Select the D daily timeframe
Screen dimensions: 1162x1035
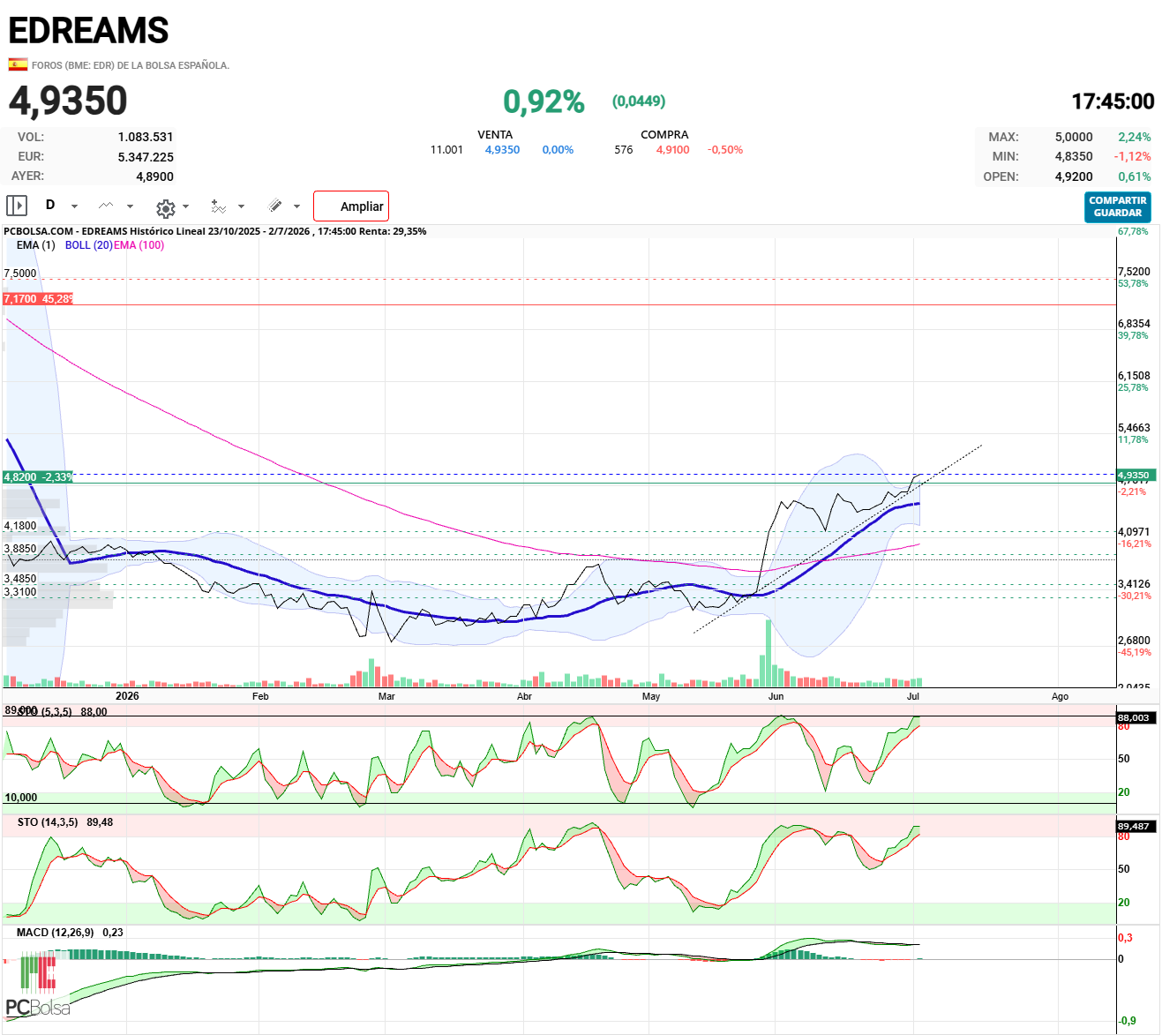tap(50, 205)
